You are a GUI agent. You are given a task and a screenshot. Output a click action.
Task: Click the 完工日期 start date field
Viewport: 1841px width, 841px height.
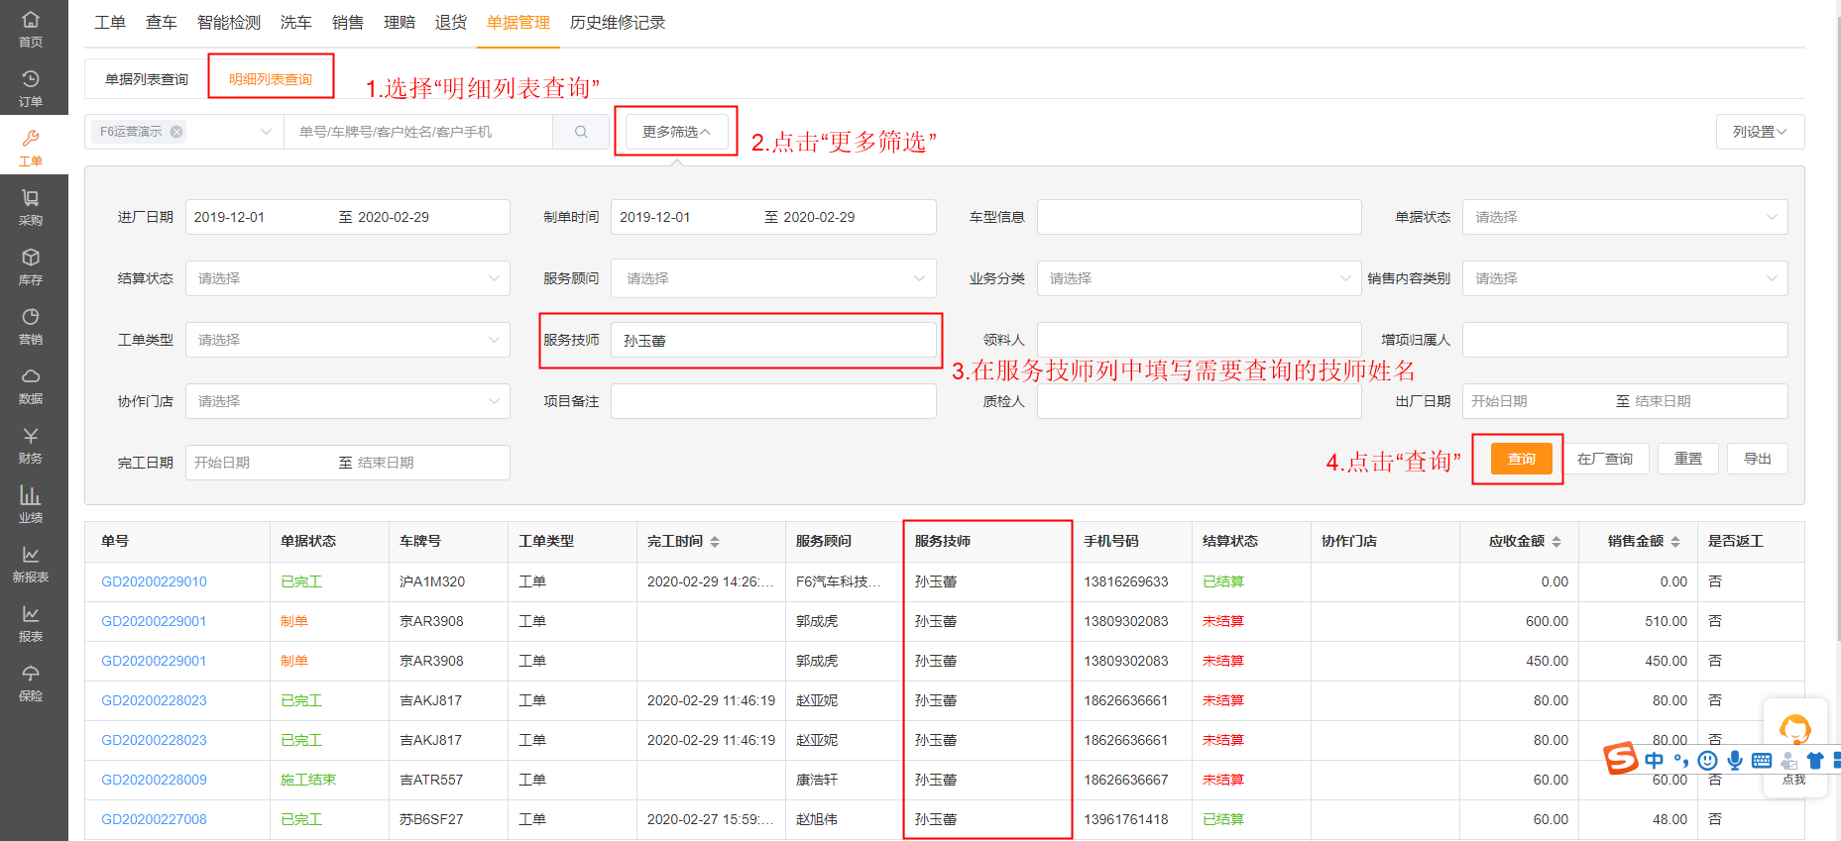click(x=260, y=463)
